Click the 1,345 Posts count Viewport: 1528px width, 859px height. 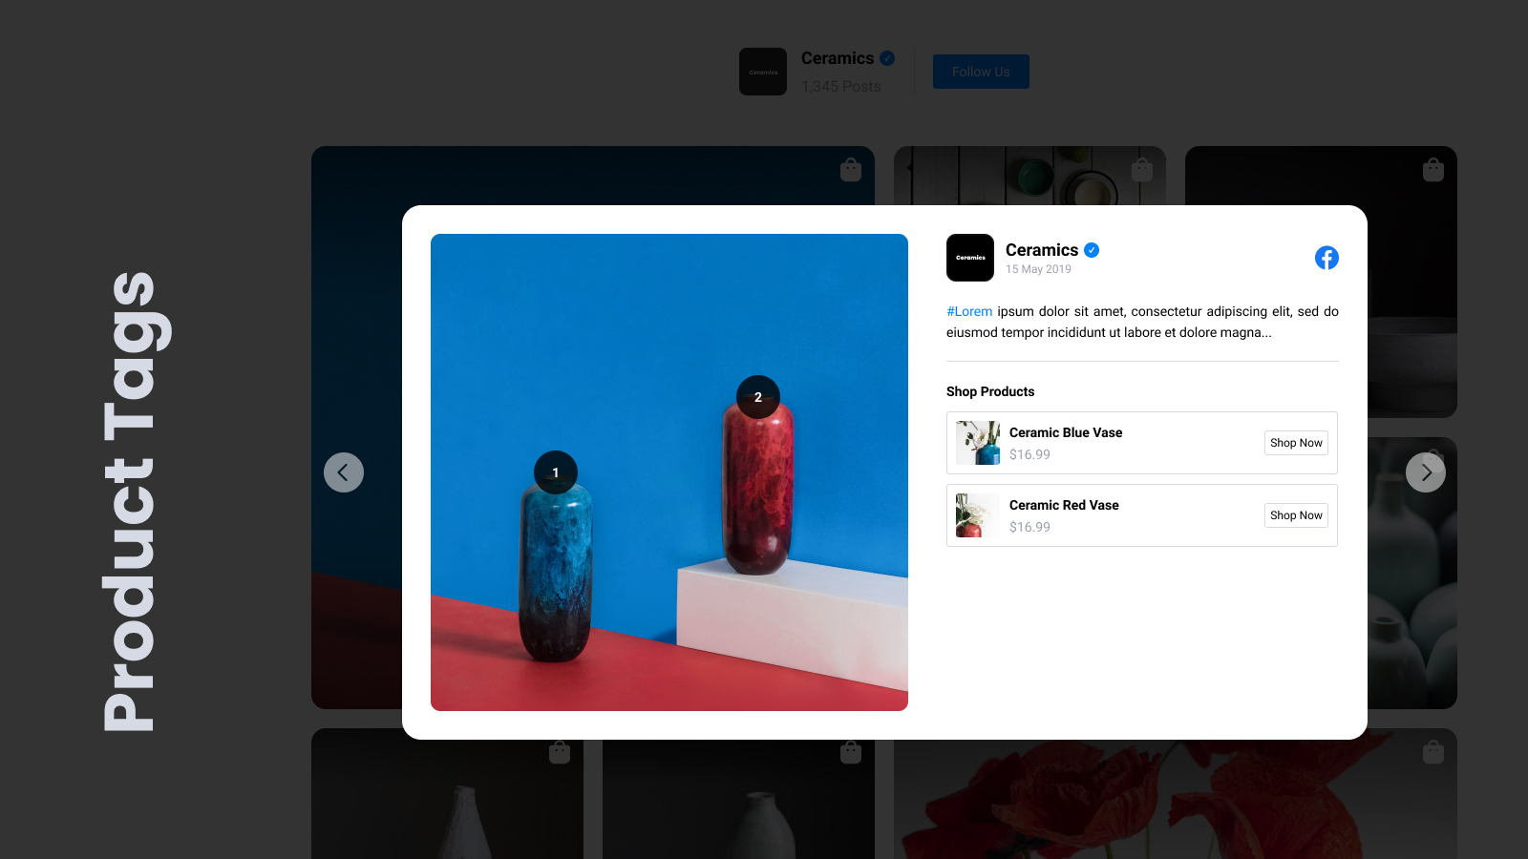[841, 86]
